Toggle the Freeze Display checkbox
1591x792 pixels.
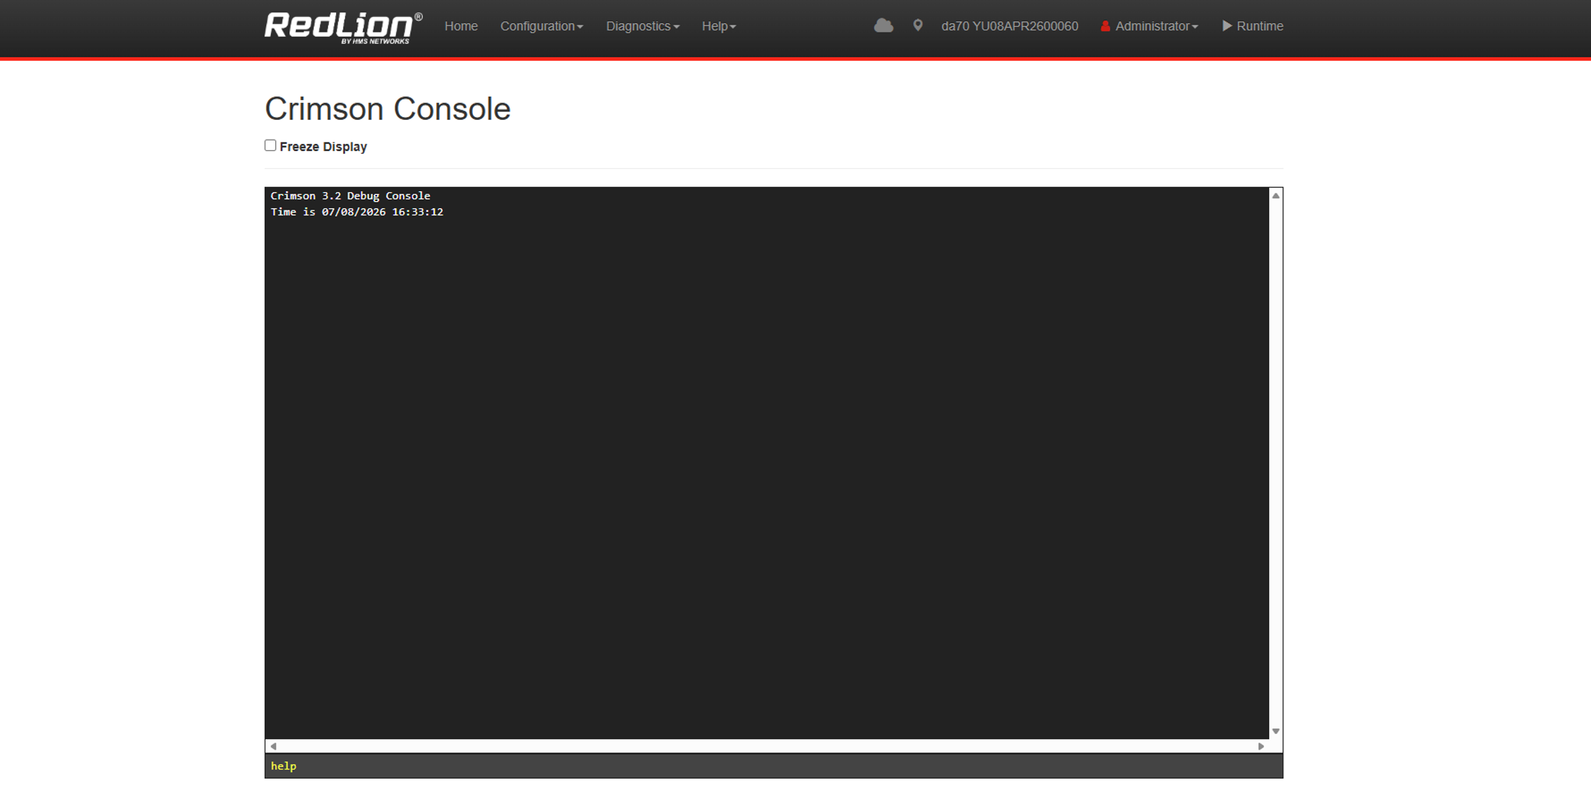click(x=270, y=145)
